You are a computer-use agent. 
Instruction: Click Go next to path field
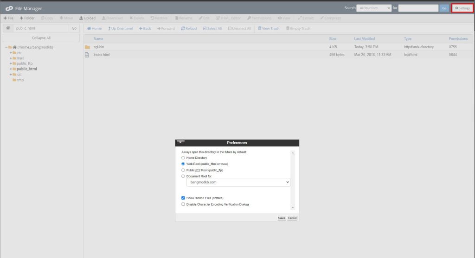(74, 28)
